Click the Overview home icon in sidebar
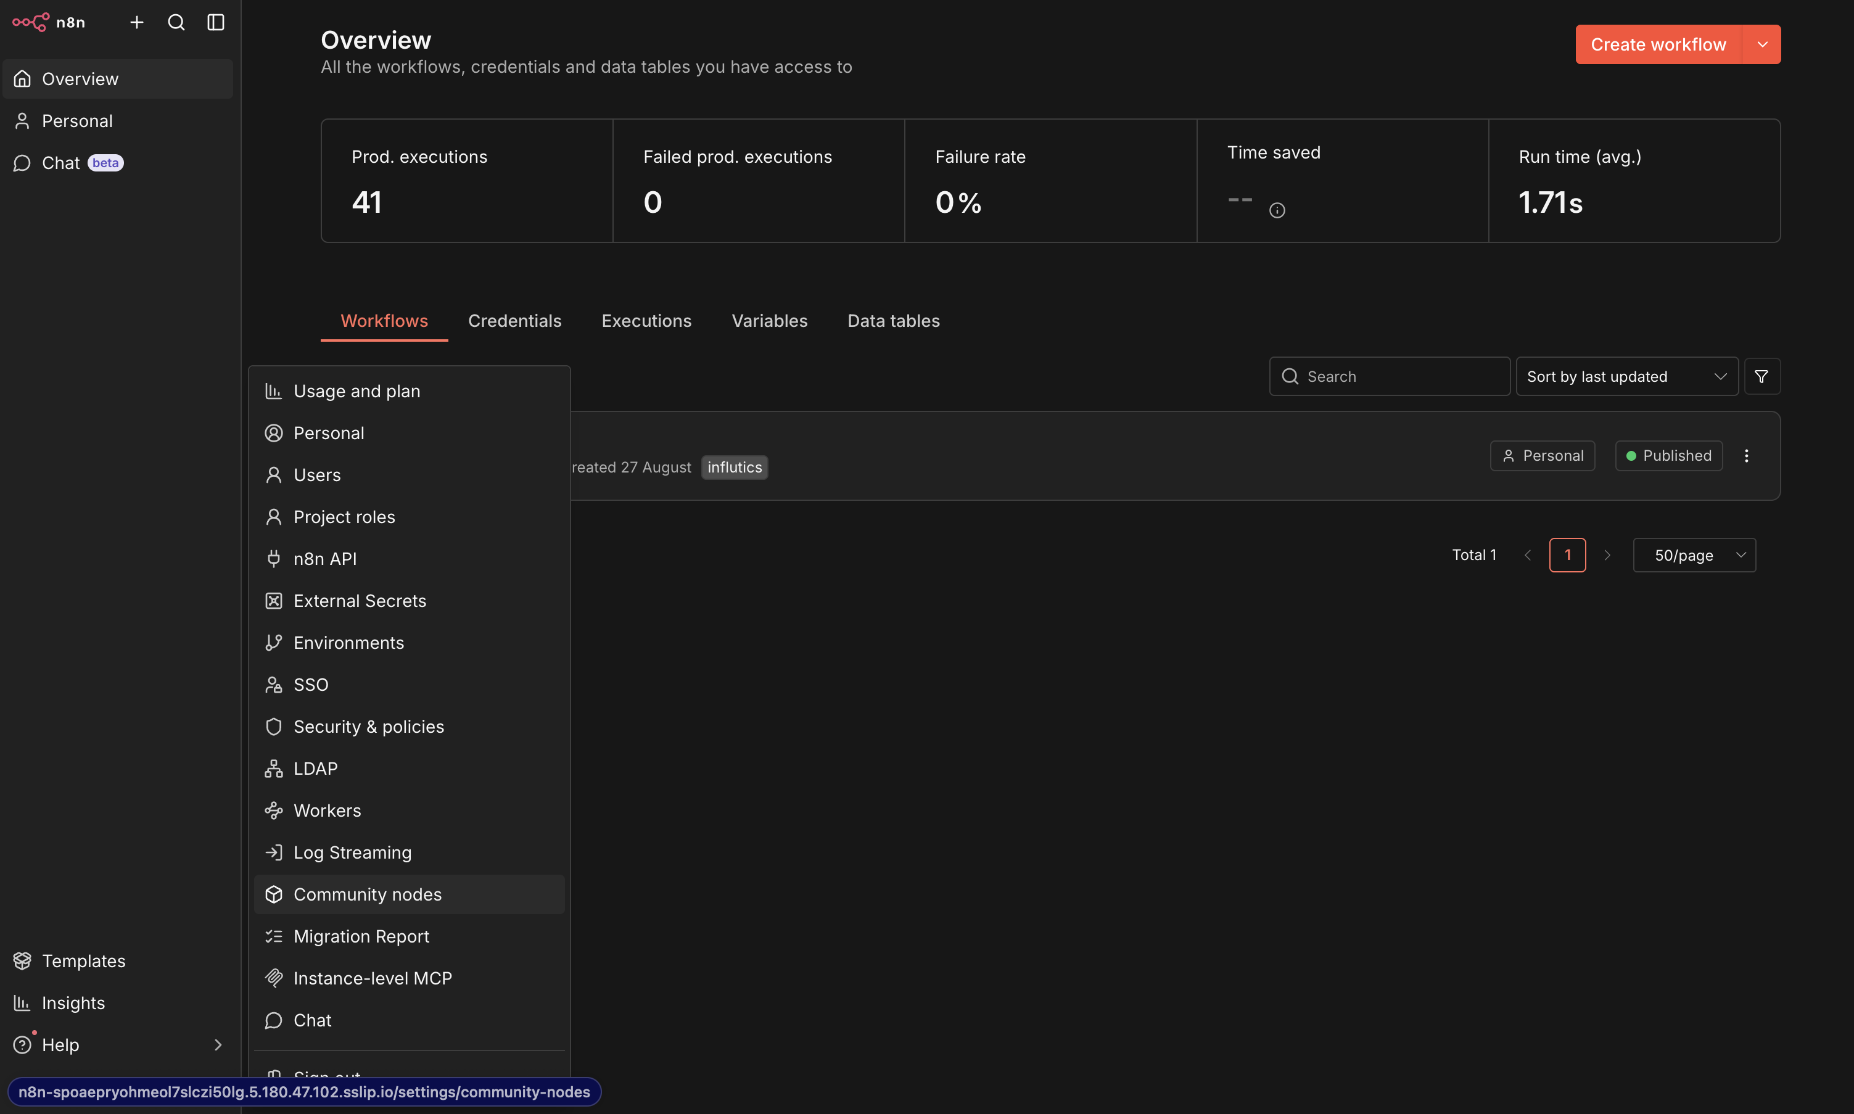The image size is (1854, 1114). (23, 79)
